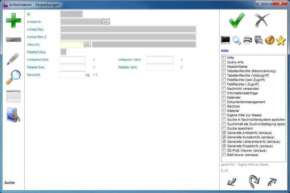This screenshot has height=193, width=290.
Task: Enable the Kalender checkbox
Action: (224, 98)
